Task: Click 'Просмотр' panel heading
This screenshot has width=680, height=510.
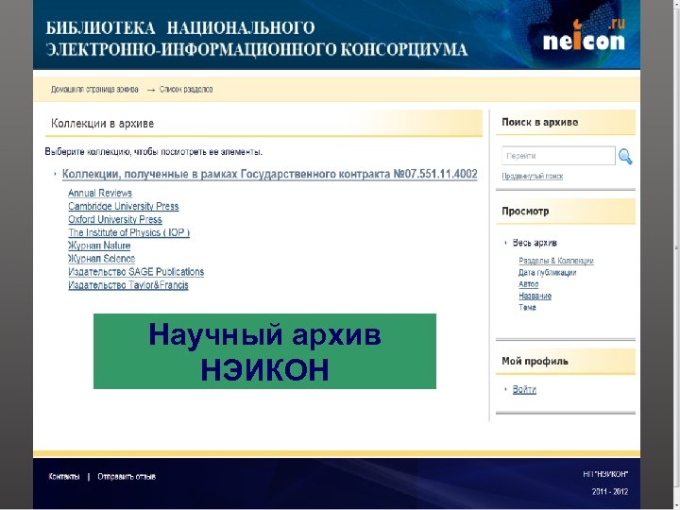Action: 525,212
